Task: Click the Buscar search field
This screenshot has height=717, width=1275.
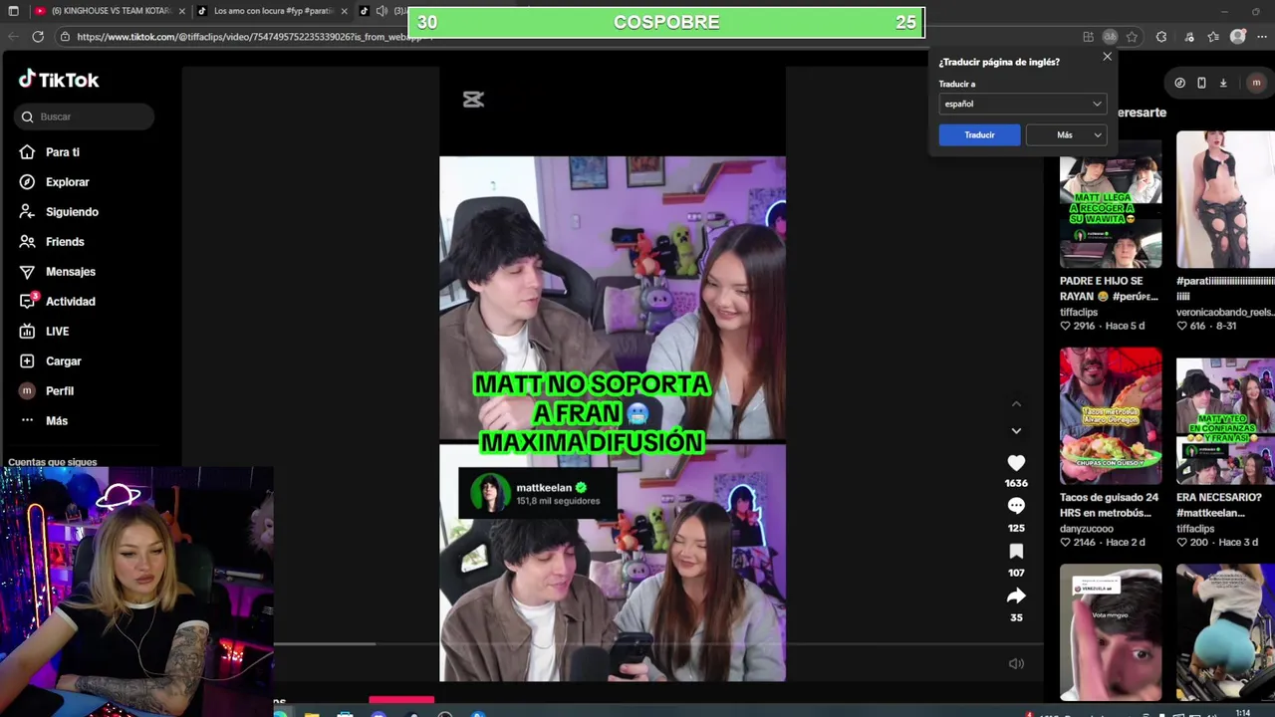Action: coord(85,117)
